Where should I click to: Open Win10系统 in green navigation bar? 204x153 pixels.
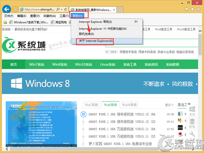coord(84,64)
